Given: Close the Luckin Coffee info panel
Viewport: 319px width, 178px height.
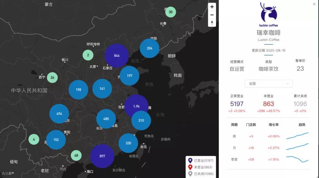Looking at the screenshot, I should 314,4.
